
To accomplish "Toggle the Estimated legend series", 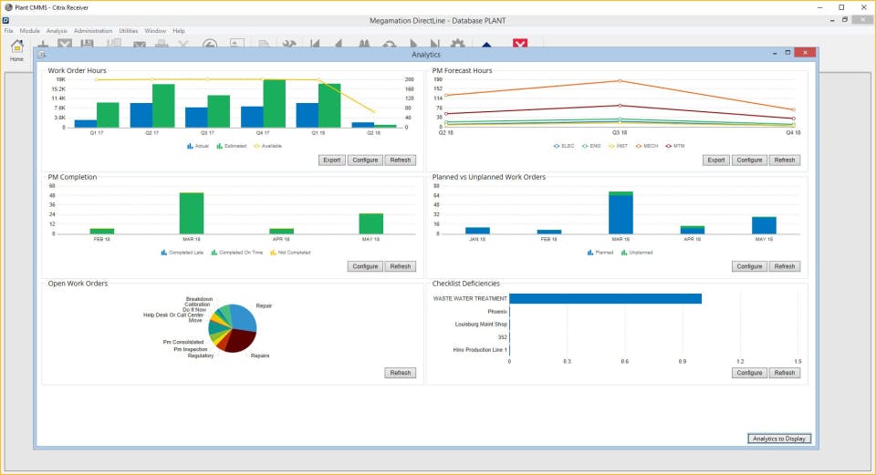I will [x=231, y=146].
